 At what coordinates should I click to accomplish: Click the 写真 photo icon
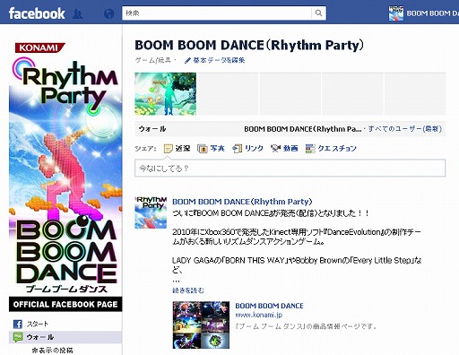(x=203, y=149)
